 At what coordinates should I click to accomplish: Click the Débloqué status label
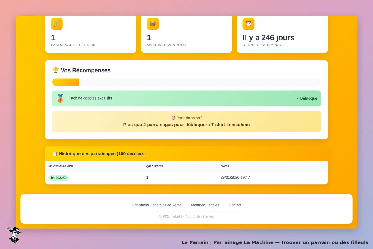(307, 98)
